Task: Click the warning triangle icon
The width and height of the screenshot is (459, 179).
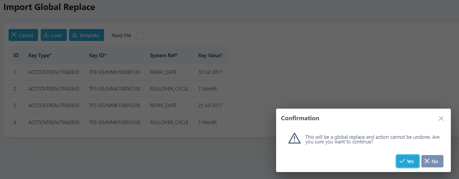Action: click(x=294, y=138)
